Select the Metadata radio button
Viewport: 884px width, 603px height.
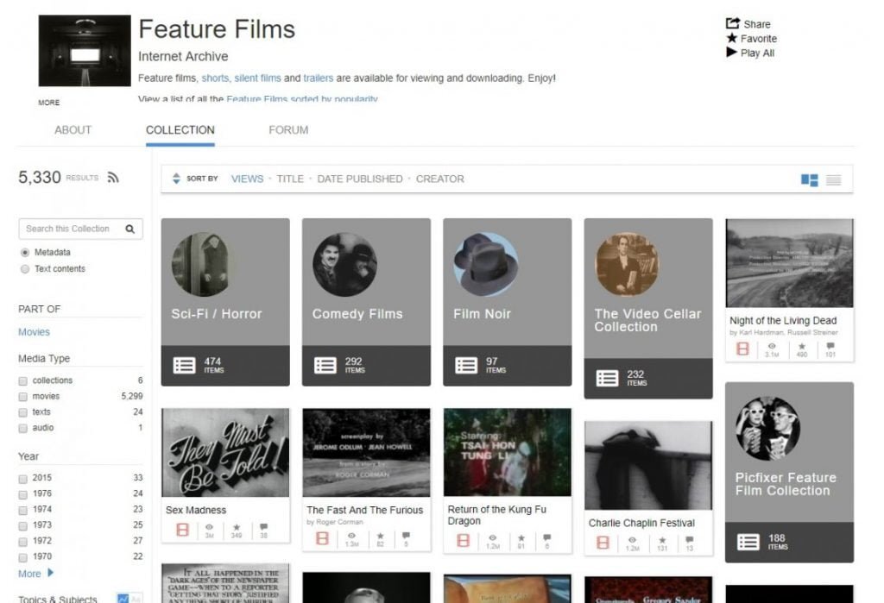coord(25,253)
